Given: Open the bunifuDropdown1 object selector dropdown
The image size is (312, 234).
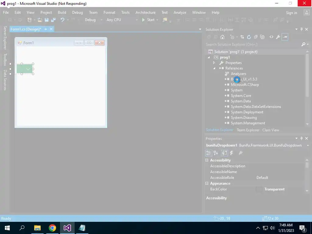Looking at the screenshot, I should click(308, 145).
